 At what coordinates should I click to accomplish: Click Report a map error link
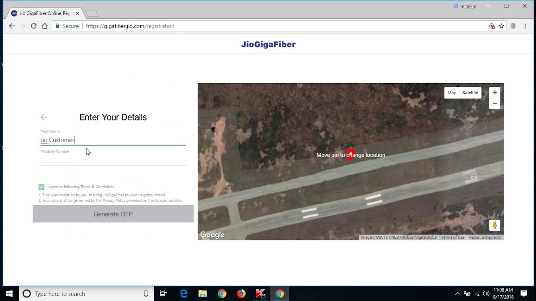point(485,237)
